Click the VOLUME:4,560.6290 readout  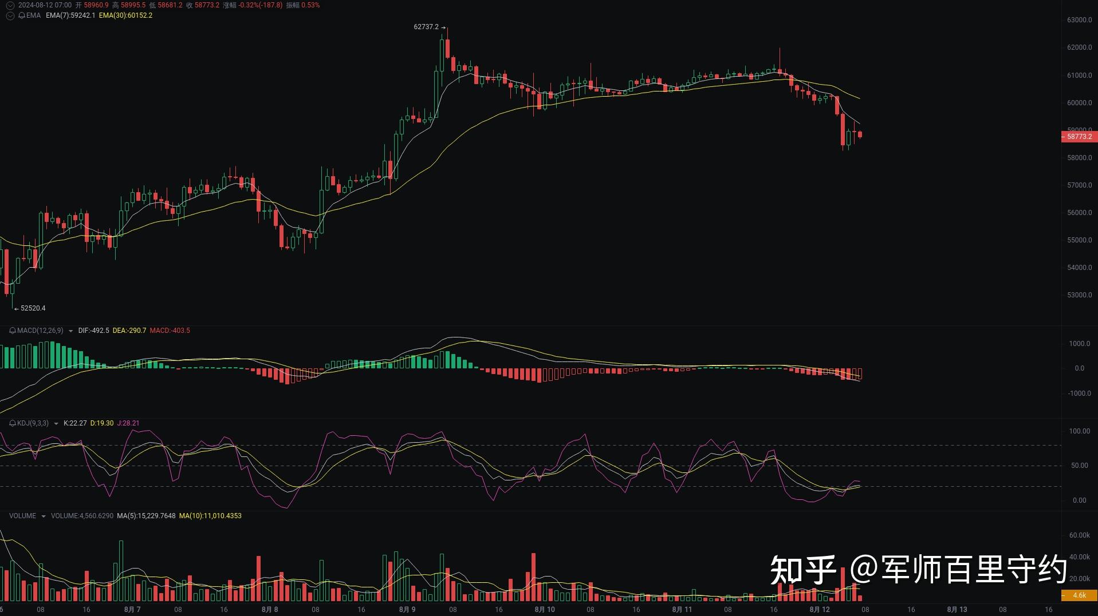(82, 516)
